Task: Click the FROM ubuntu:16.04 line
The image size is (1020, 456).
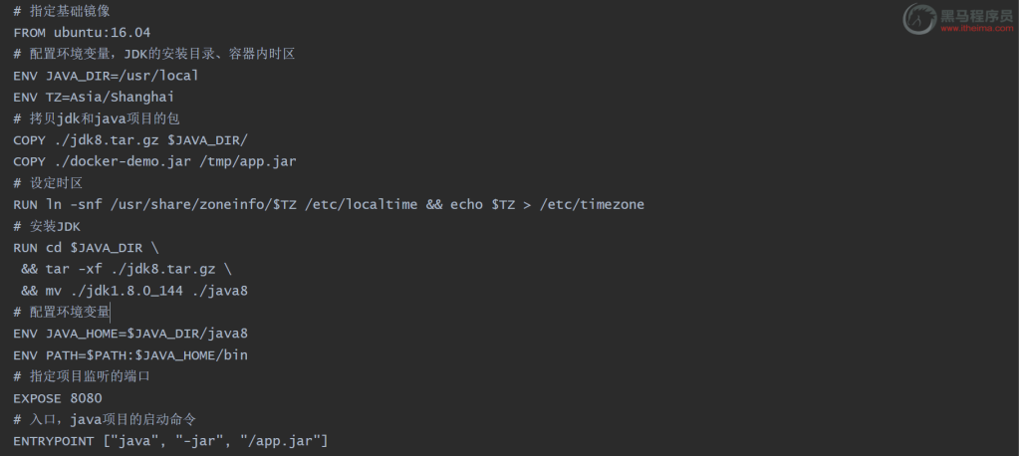Action: tap(82, 32)
